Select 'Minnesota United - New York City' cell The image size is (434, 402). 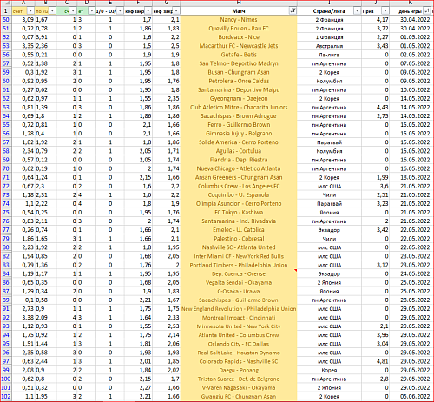click(239, 326)
